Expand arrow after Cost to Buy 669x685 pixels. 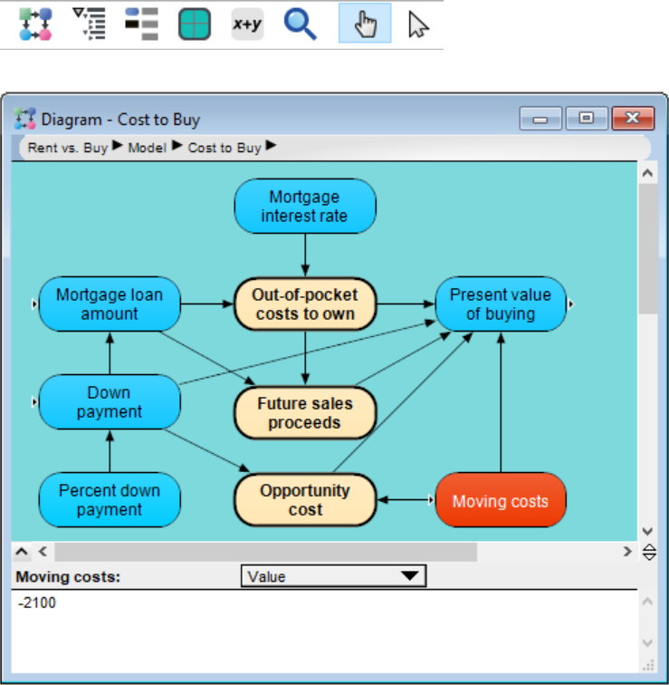coord(271,146)
